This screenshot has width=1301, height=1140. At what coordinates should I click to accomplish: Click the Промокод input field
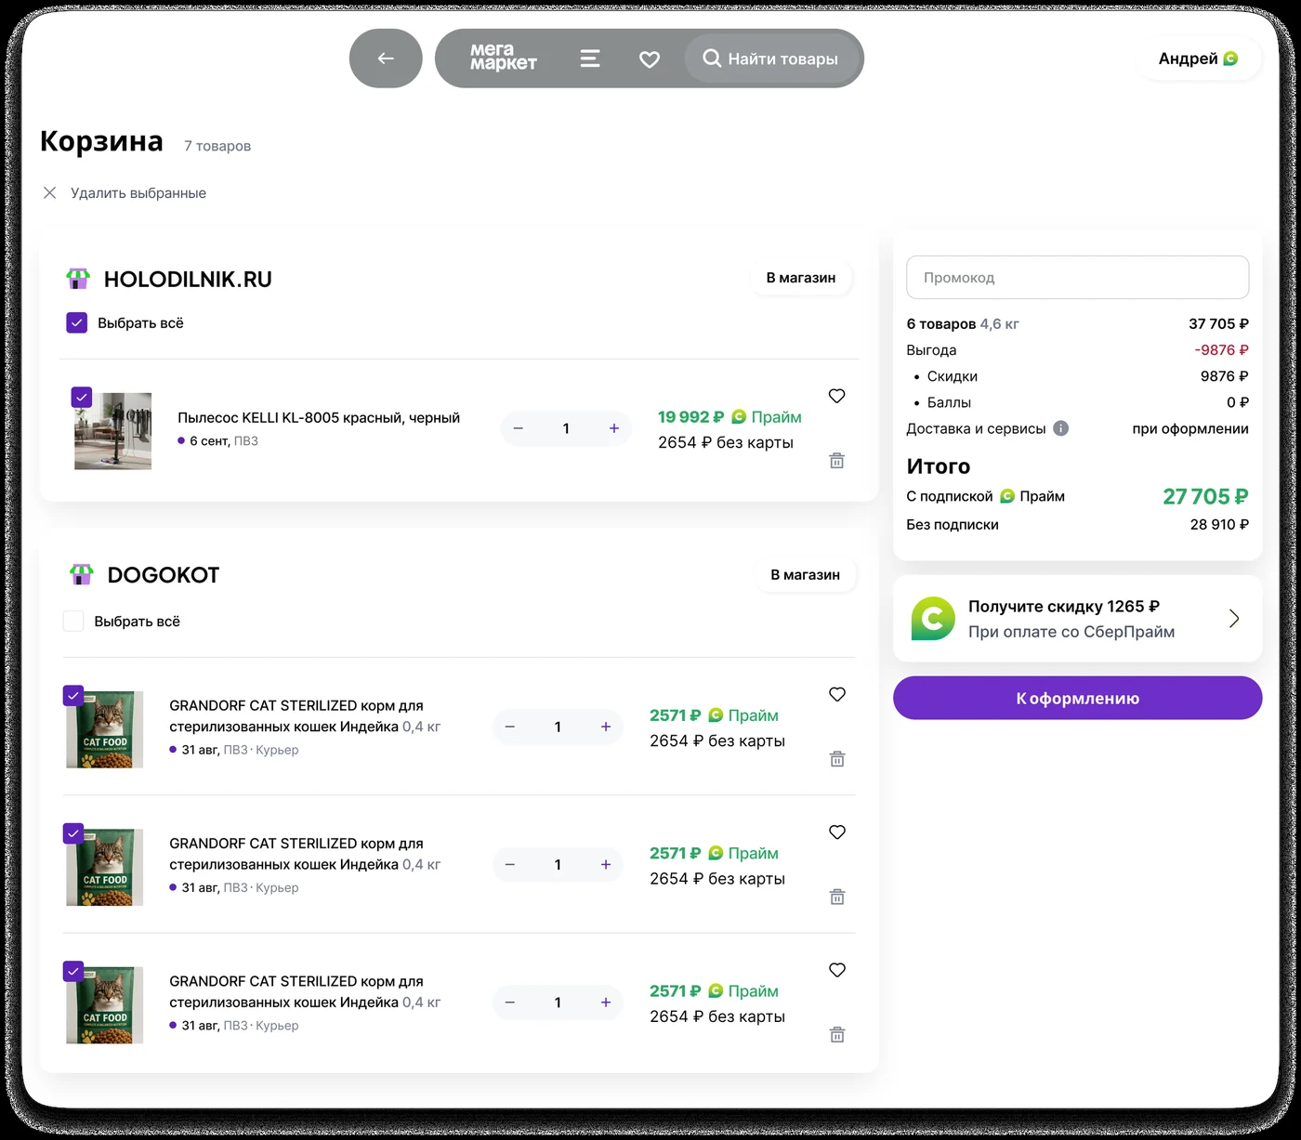point(1078,277)
